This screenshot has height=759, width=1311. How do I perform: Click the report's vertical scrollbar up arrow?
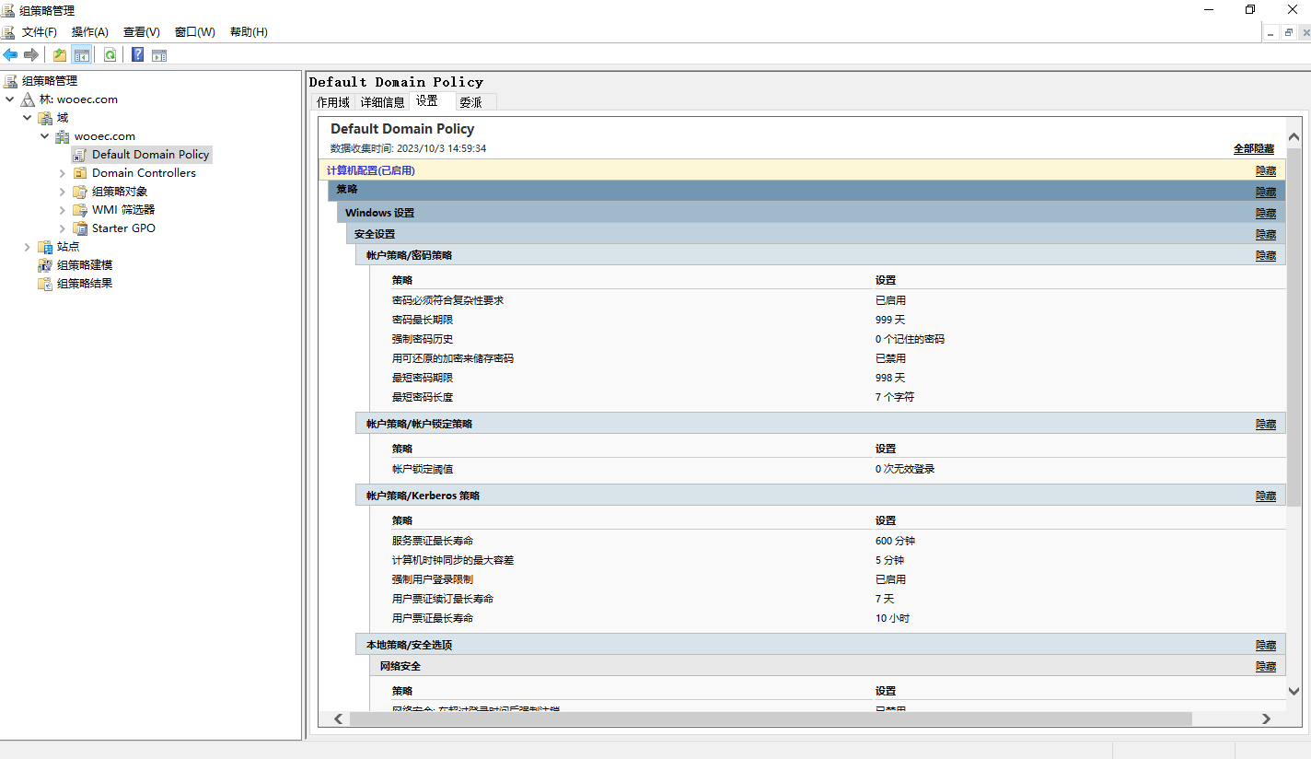tap(1294, 137)
